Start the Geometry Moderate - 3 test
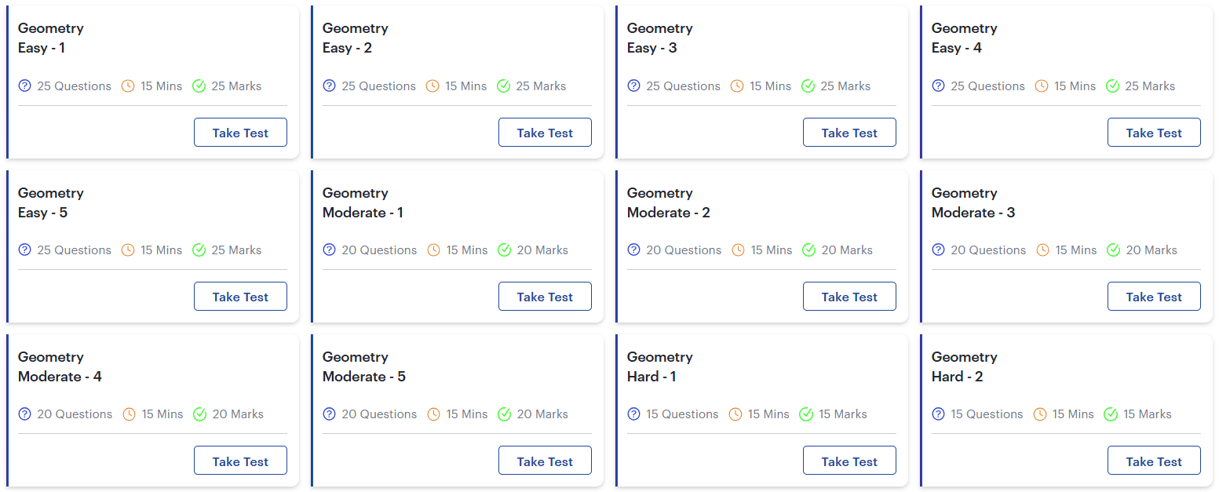Viewport: 1219px width, 492px height. click(x=1154, y=296)
